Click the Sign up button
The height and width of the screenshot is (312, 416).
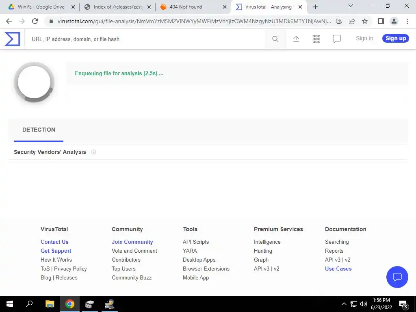click(396, 39)
